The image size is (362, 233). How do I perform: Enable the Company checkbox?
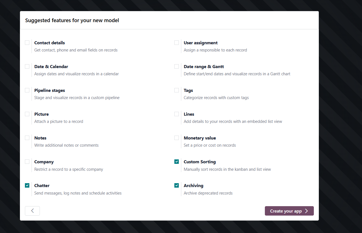click(27, 162)
